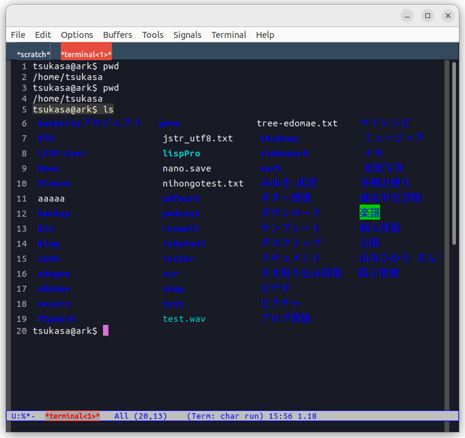The width and height of the screenshot is (465, 438).
Task: Click the highlighted 楽譜 directory entry
Action: click(370, 212)
